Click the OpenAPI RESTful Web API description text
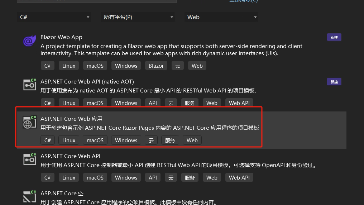This screenshot has width=364, height=205. pyautogui.click(x=179, y=165)
